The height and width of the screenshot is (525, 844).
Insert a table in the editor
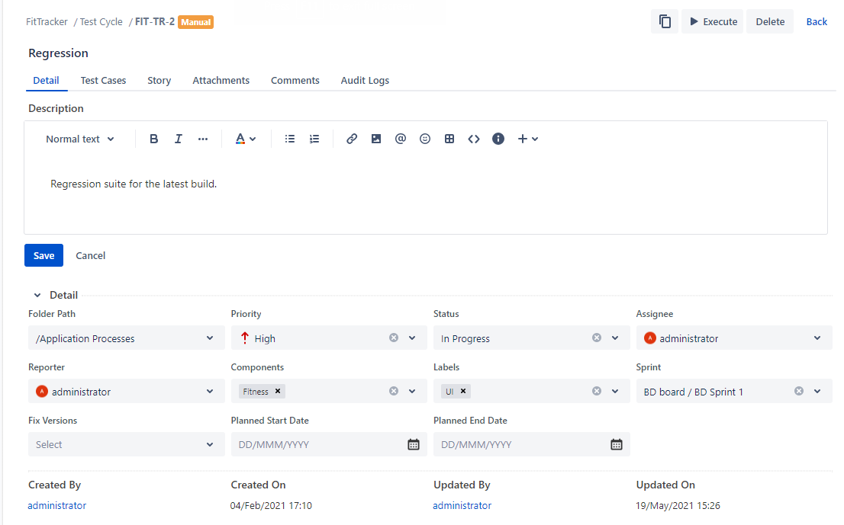click(449, 138)
